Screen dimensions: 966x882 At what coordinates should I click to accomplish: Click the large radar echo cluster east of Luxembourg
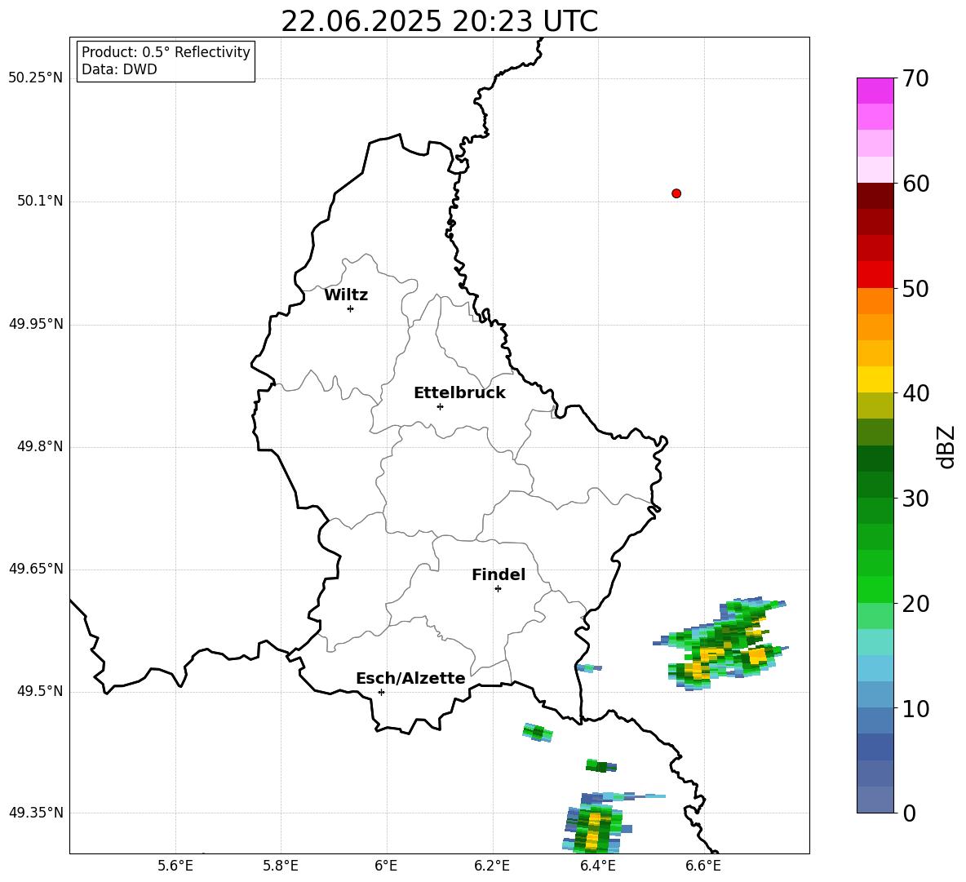point(720,644)
